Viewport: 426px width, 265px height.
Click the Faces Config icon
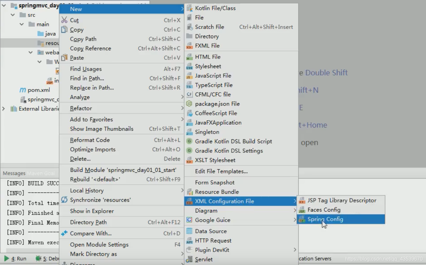pyautogui.click(x=302, y=210)
